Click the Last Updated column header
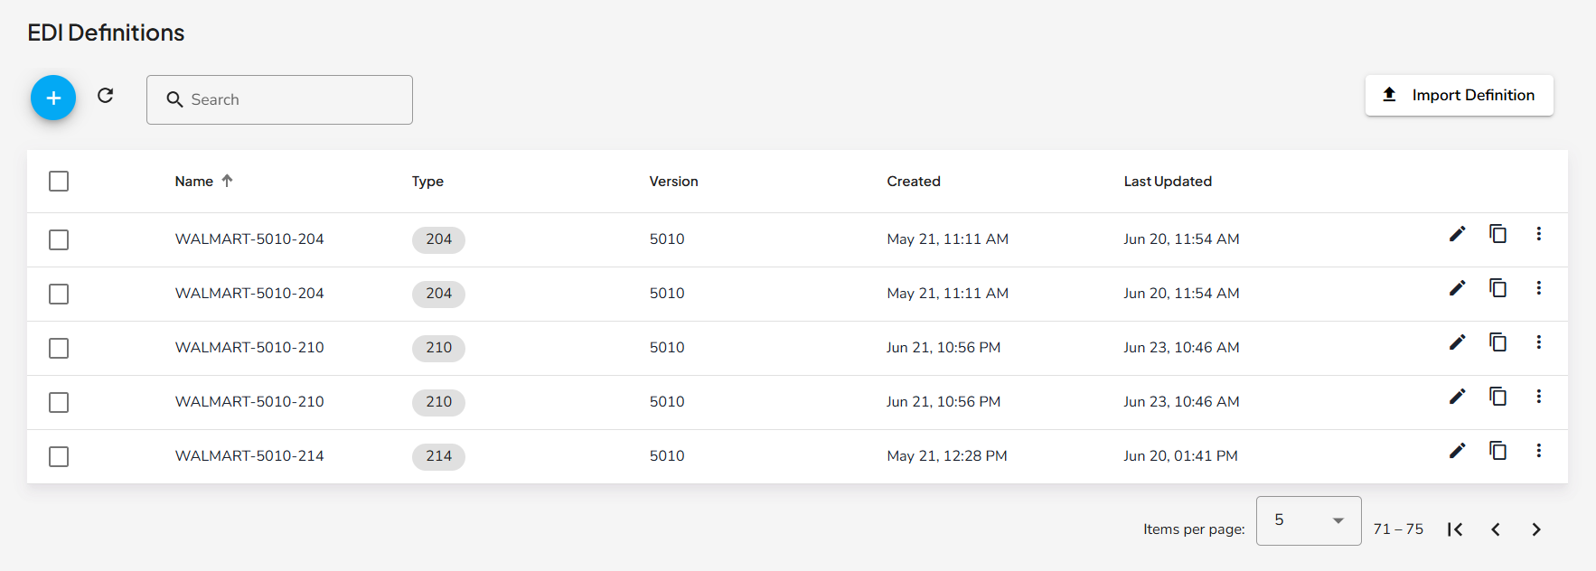Viewport: 1596px width, 571px height. coord(1167,182)
